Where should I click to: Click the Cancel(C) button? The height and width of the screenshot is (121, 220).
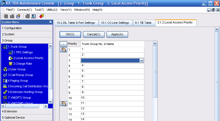click(x=94, y=34)
